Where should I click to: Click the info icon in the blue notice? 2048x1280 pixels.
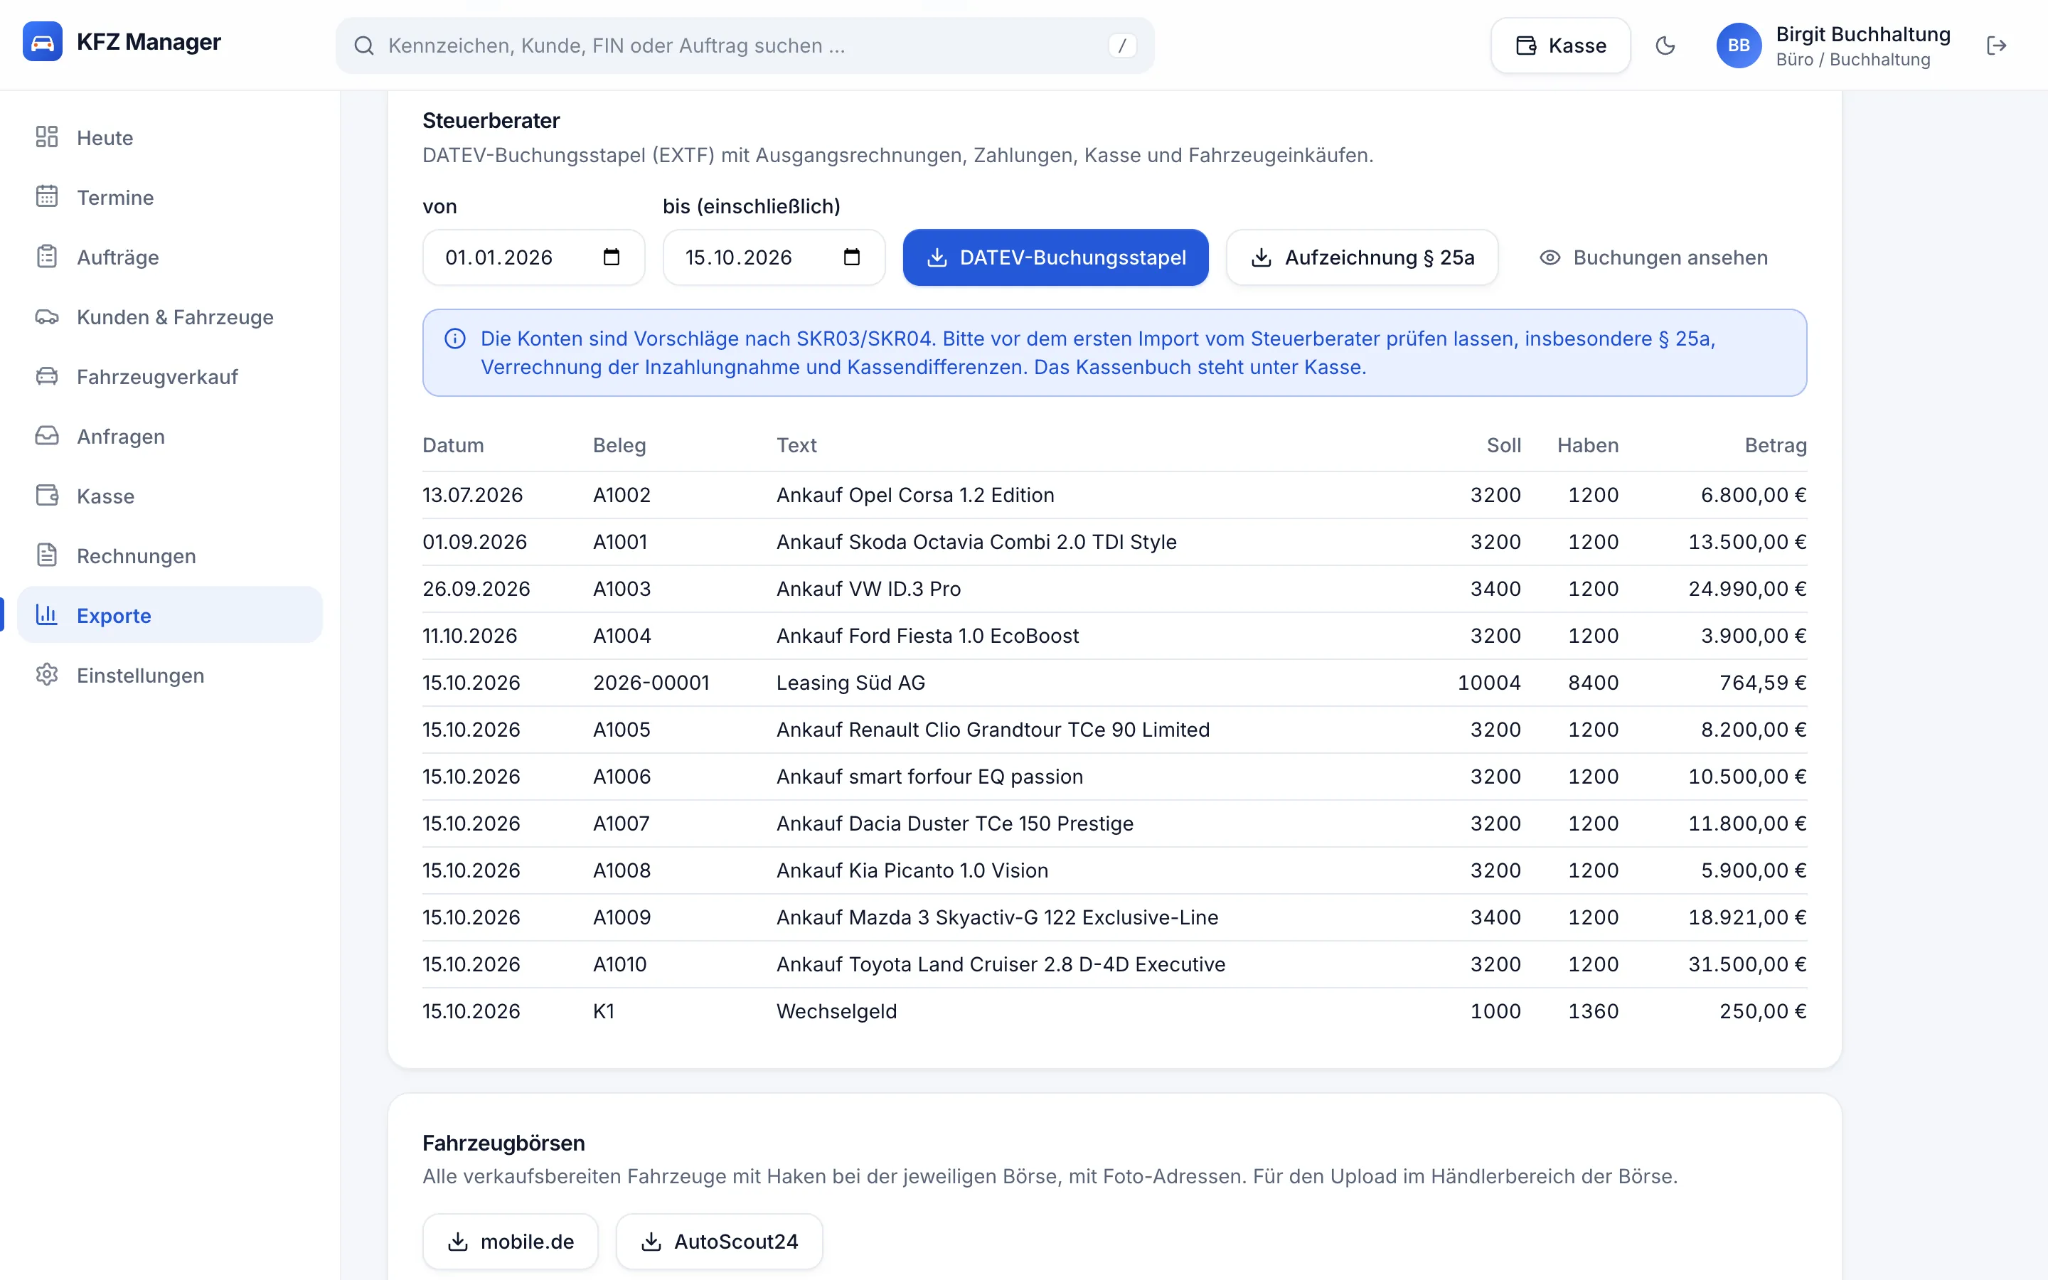(x=455, y=338)
